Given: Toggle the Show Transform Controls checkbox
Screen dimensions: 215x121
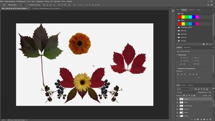Looking at the screenshot, I should tap(28, 5).
